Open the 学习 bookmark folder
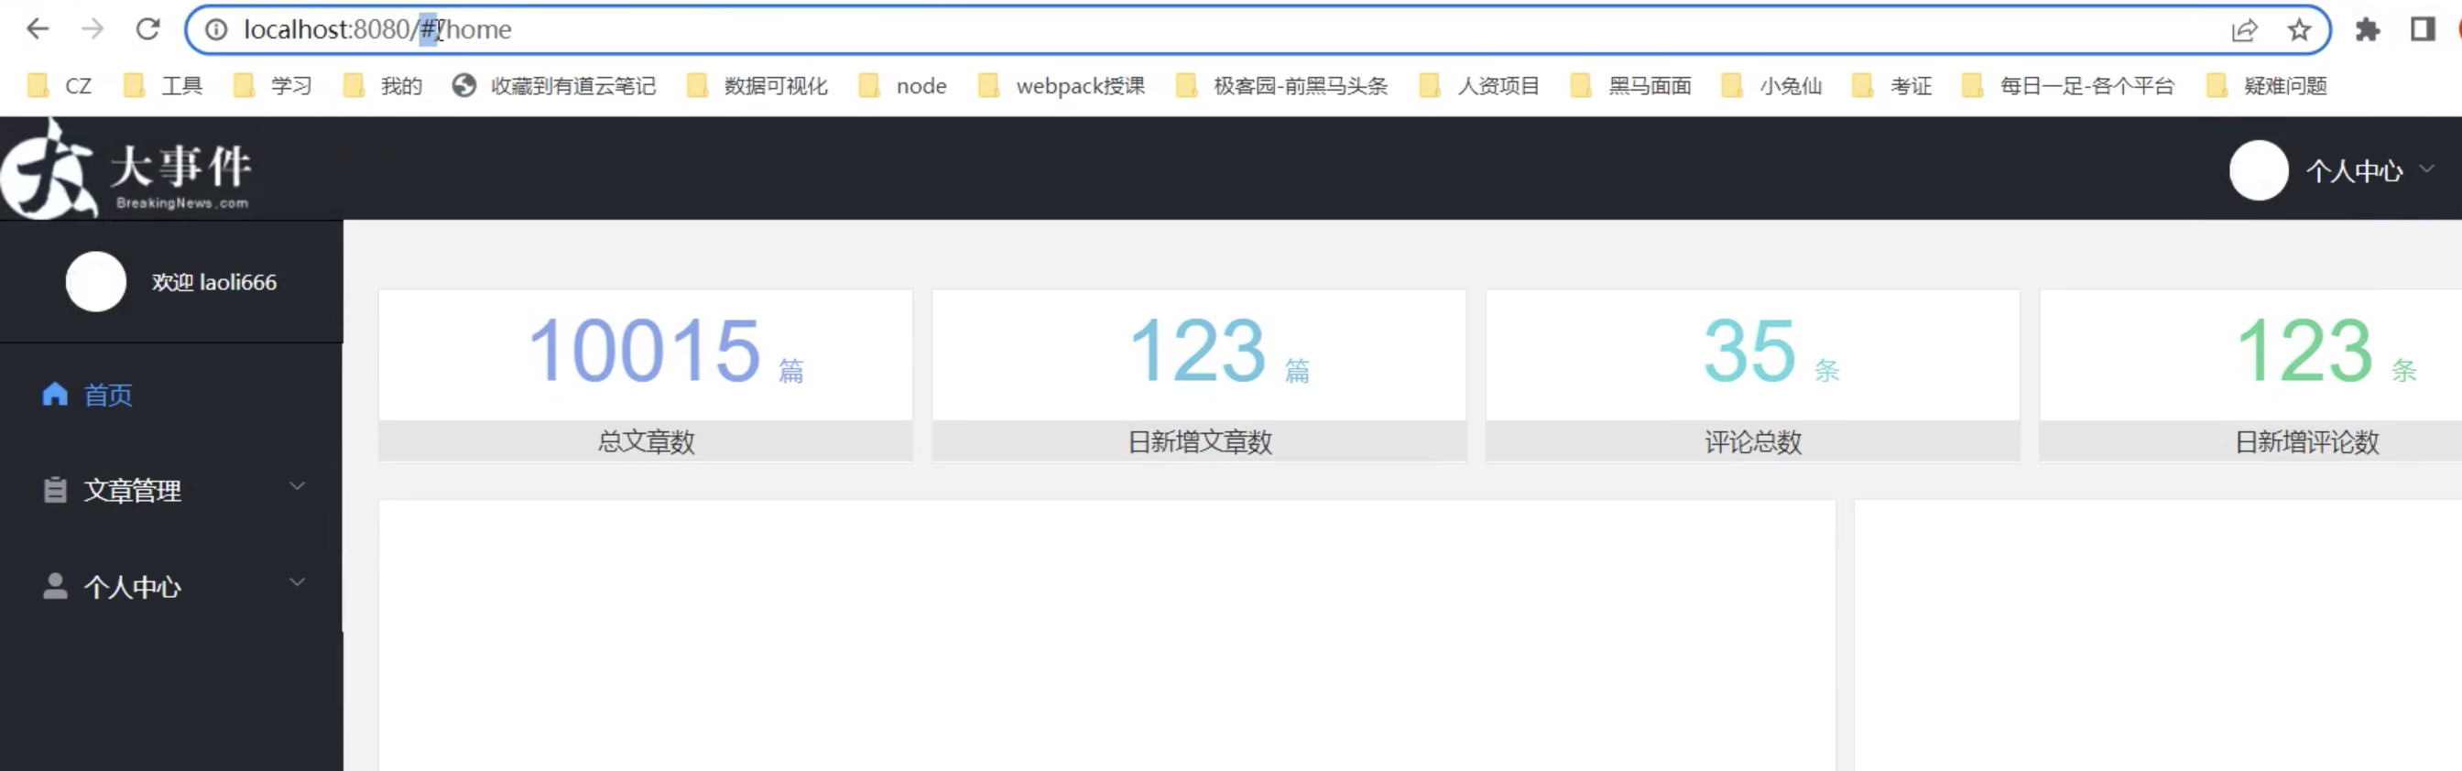Image resolution: width=2462 pixels, height=771 pixels. [273, 86]
